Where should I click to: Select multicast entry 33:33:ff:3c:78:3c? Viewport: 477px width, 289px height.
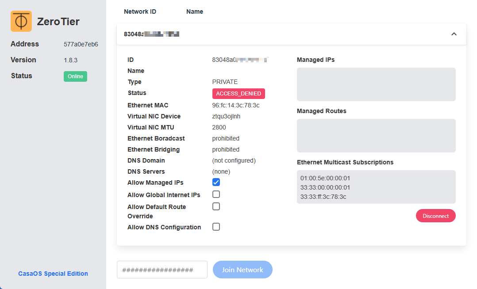tap(323, 197)
